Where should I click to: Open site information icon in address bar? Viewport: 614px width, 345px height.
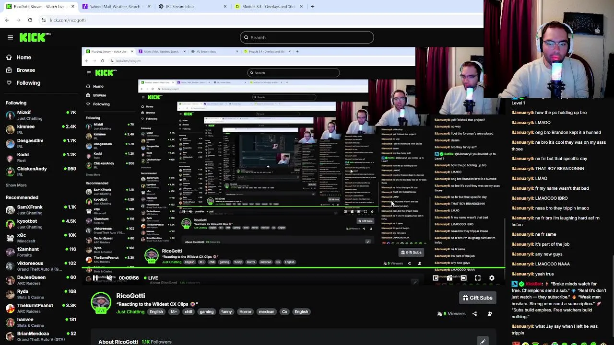[x=44, y=20]
